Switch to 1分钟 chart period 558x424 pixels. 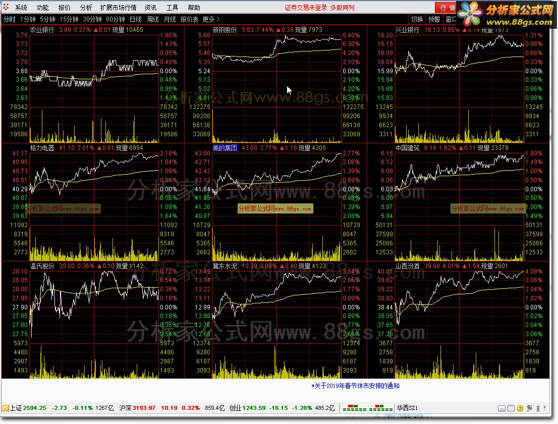(x=28, y=19)
